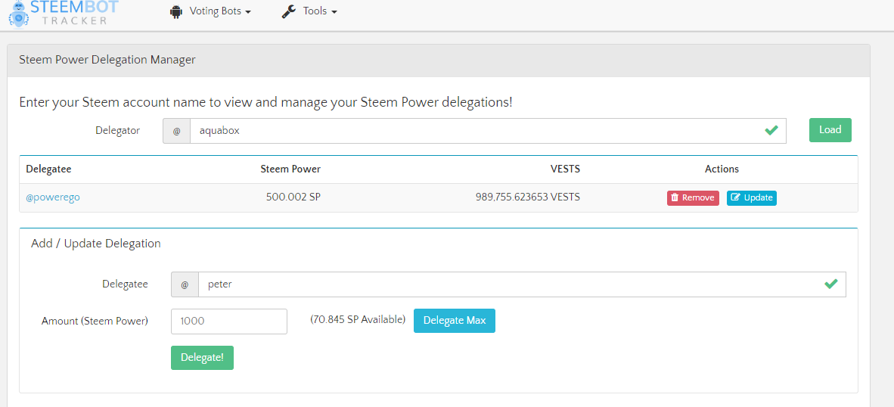Click the Add / Update Delegation heading
Viewport: 894px width, 407px height.
[x=96, y=244]
